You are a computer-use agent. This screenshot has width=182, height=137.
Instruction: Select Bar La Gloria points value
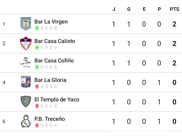tap(174, 83)
